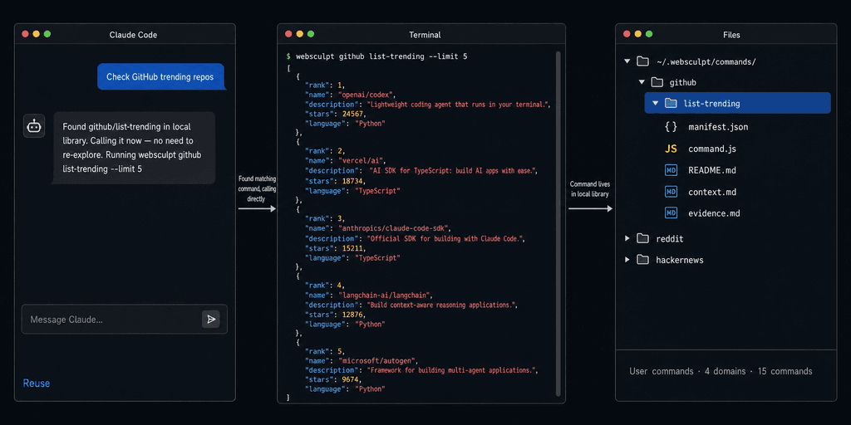Screen dimensions: 851x425
Task: Maximize the Terminal window with green button
Action: [x=311, y=33]
